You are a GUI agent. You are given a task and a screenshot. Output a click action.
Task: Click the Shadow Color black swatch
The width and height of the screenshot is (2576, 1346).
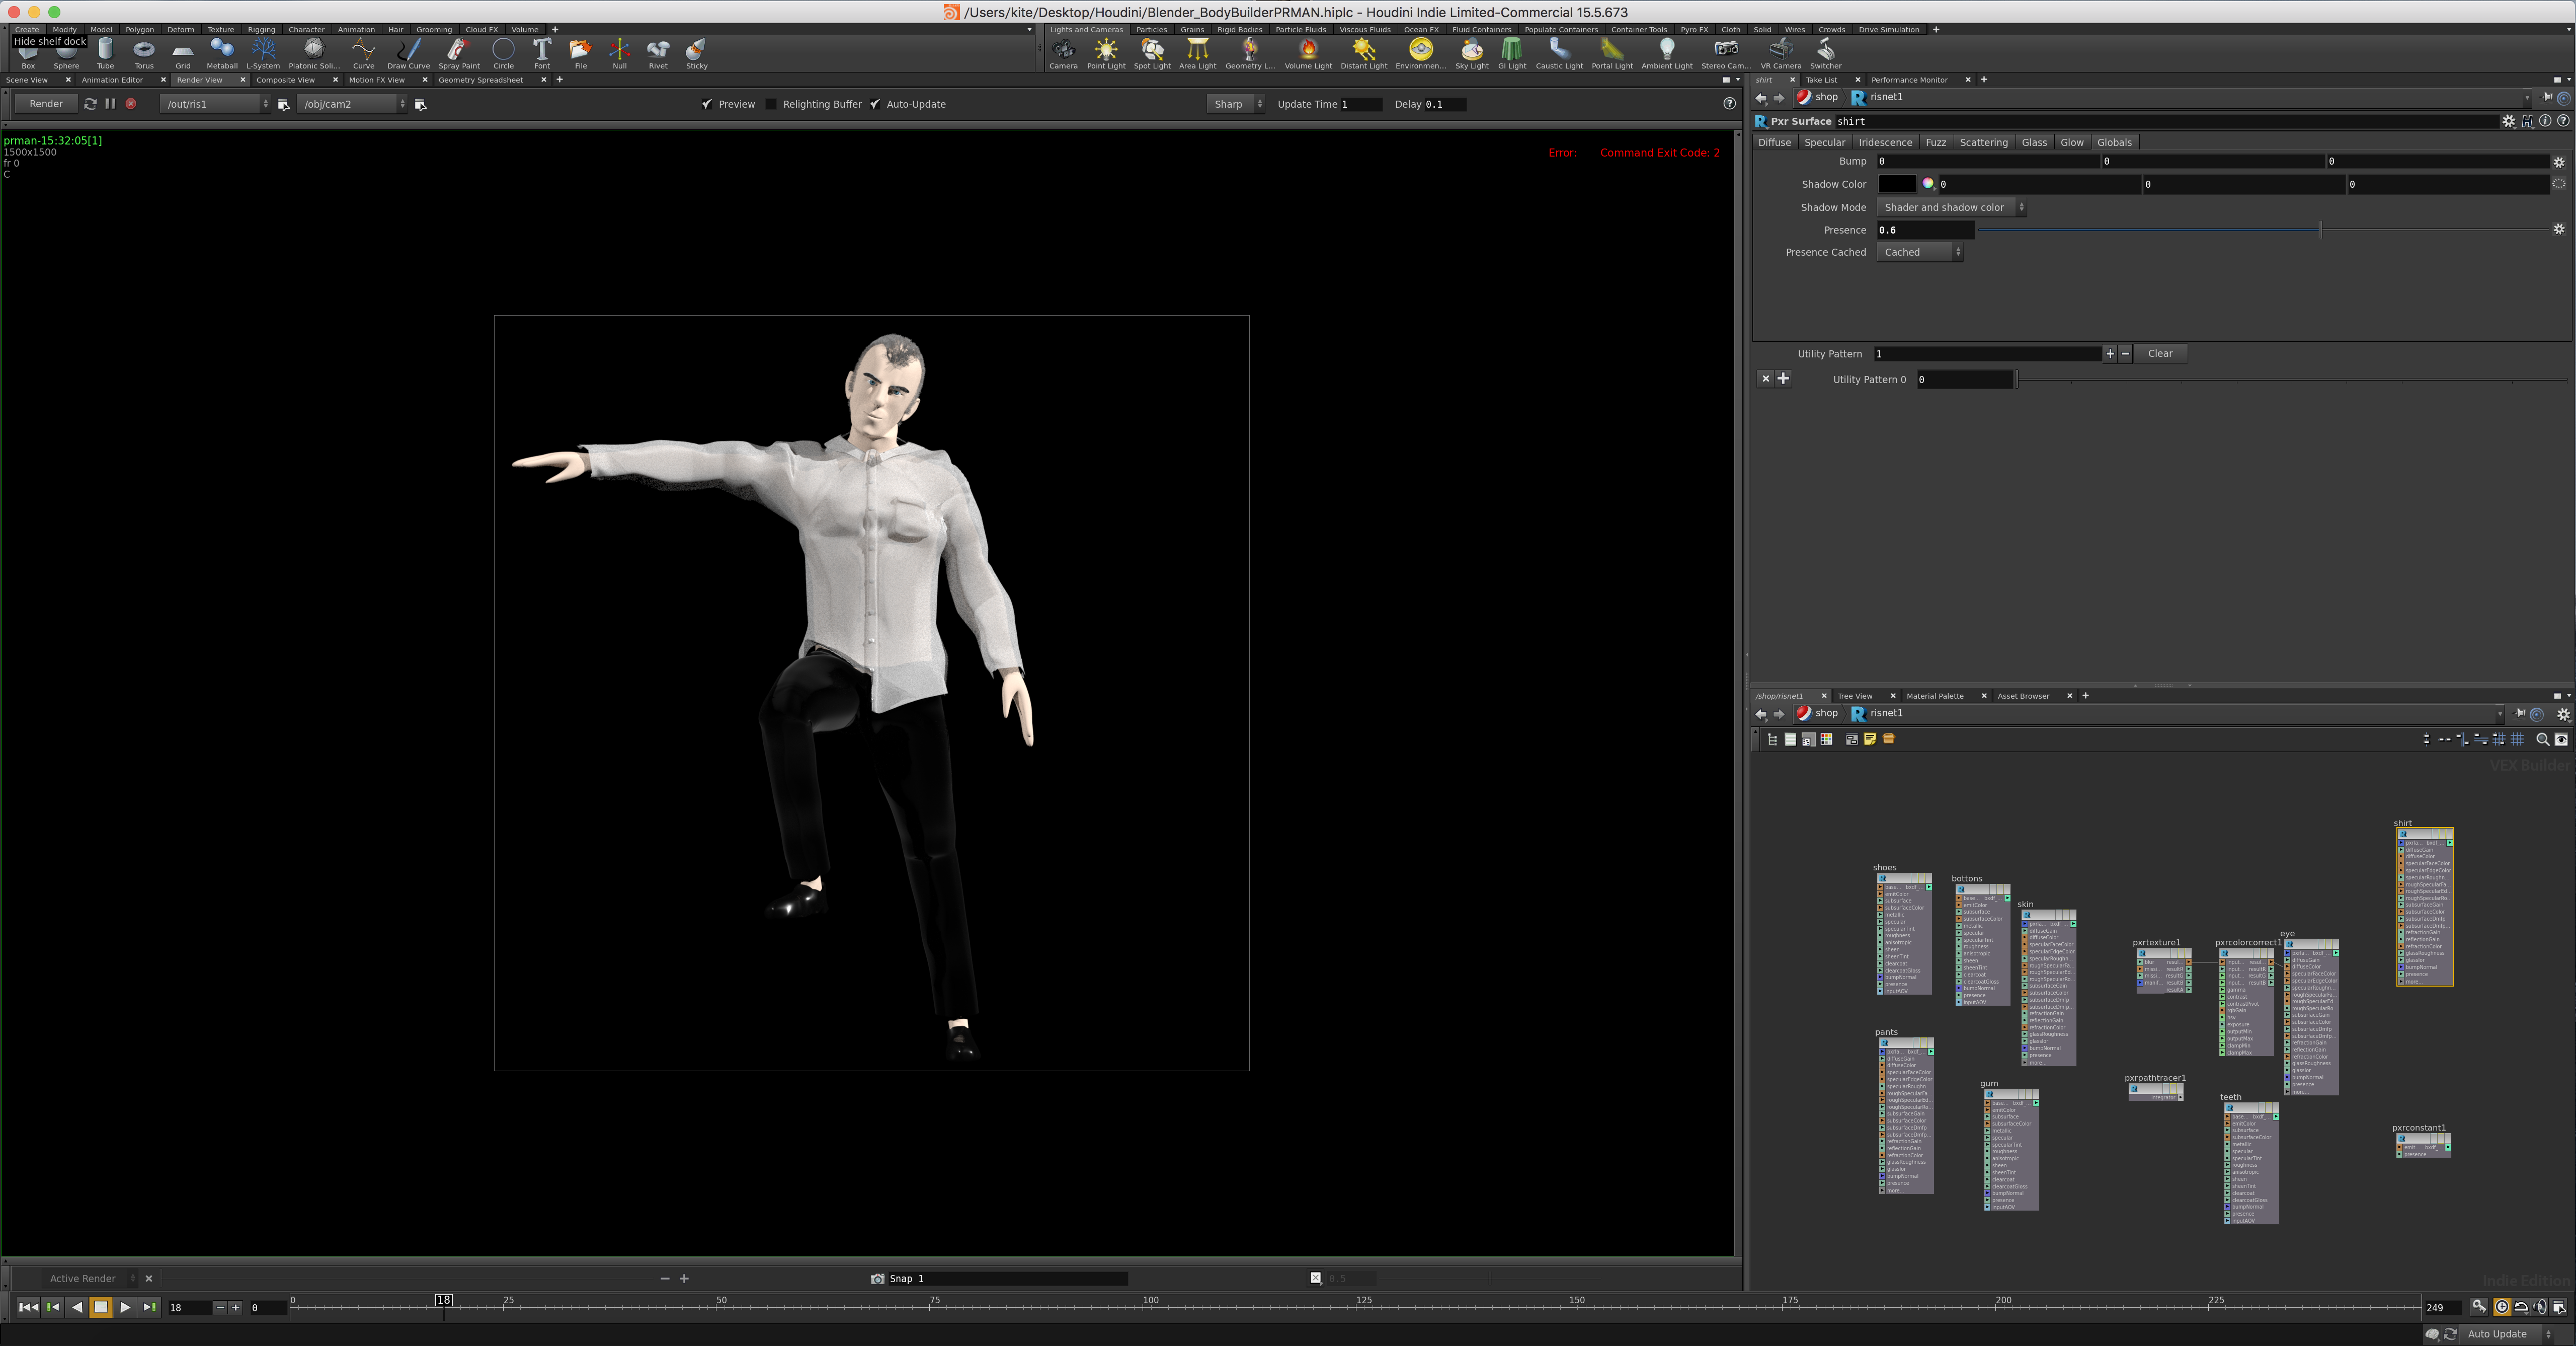click(x=1897, y=184)
